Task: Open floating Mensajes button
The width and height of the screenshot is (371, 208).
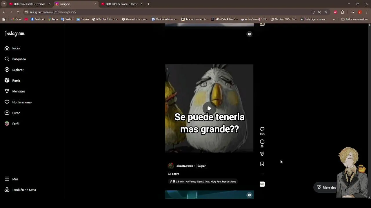Action: coord(326,187)
